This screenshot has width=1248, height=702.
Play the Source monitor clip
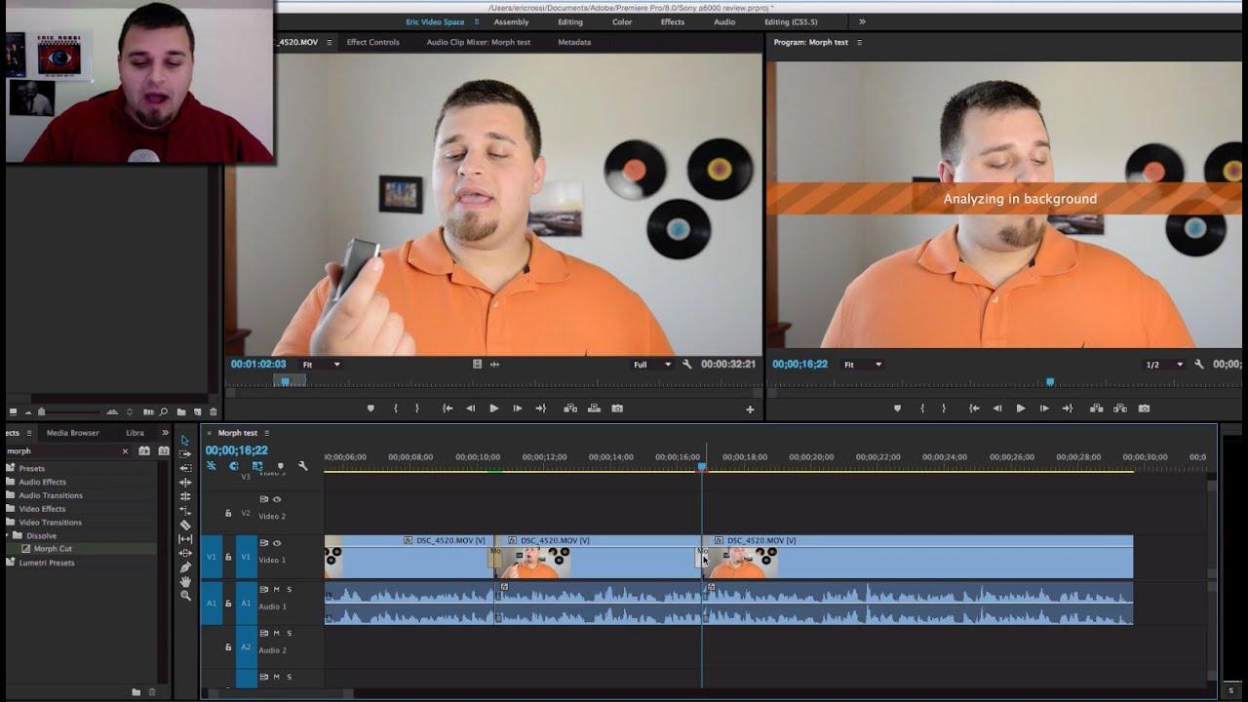click(494, 409)
